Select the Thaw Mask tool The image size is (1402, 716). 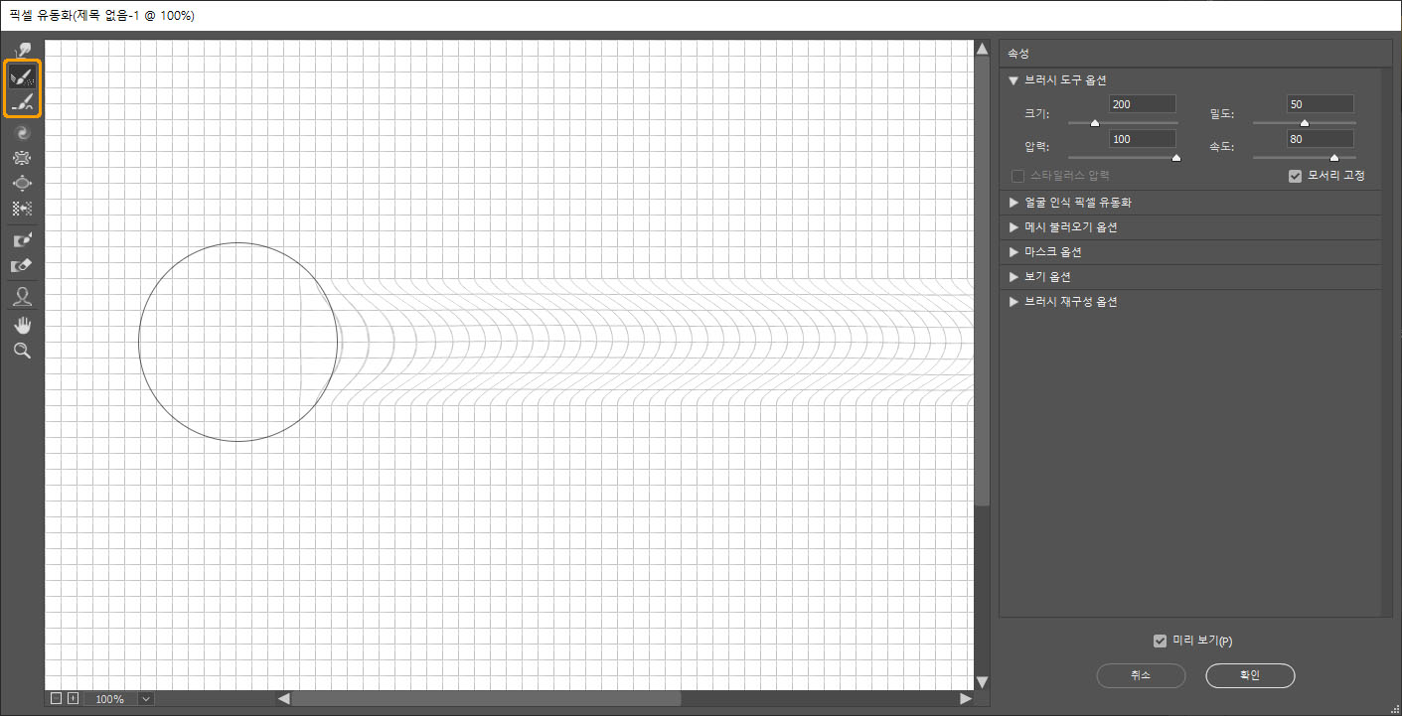pyautogui.click(x=22, y=265)
